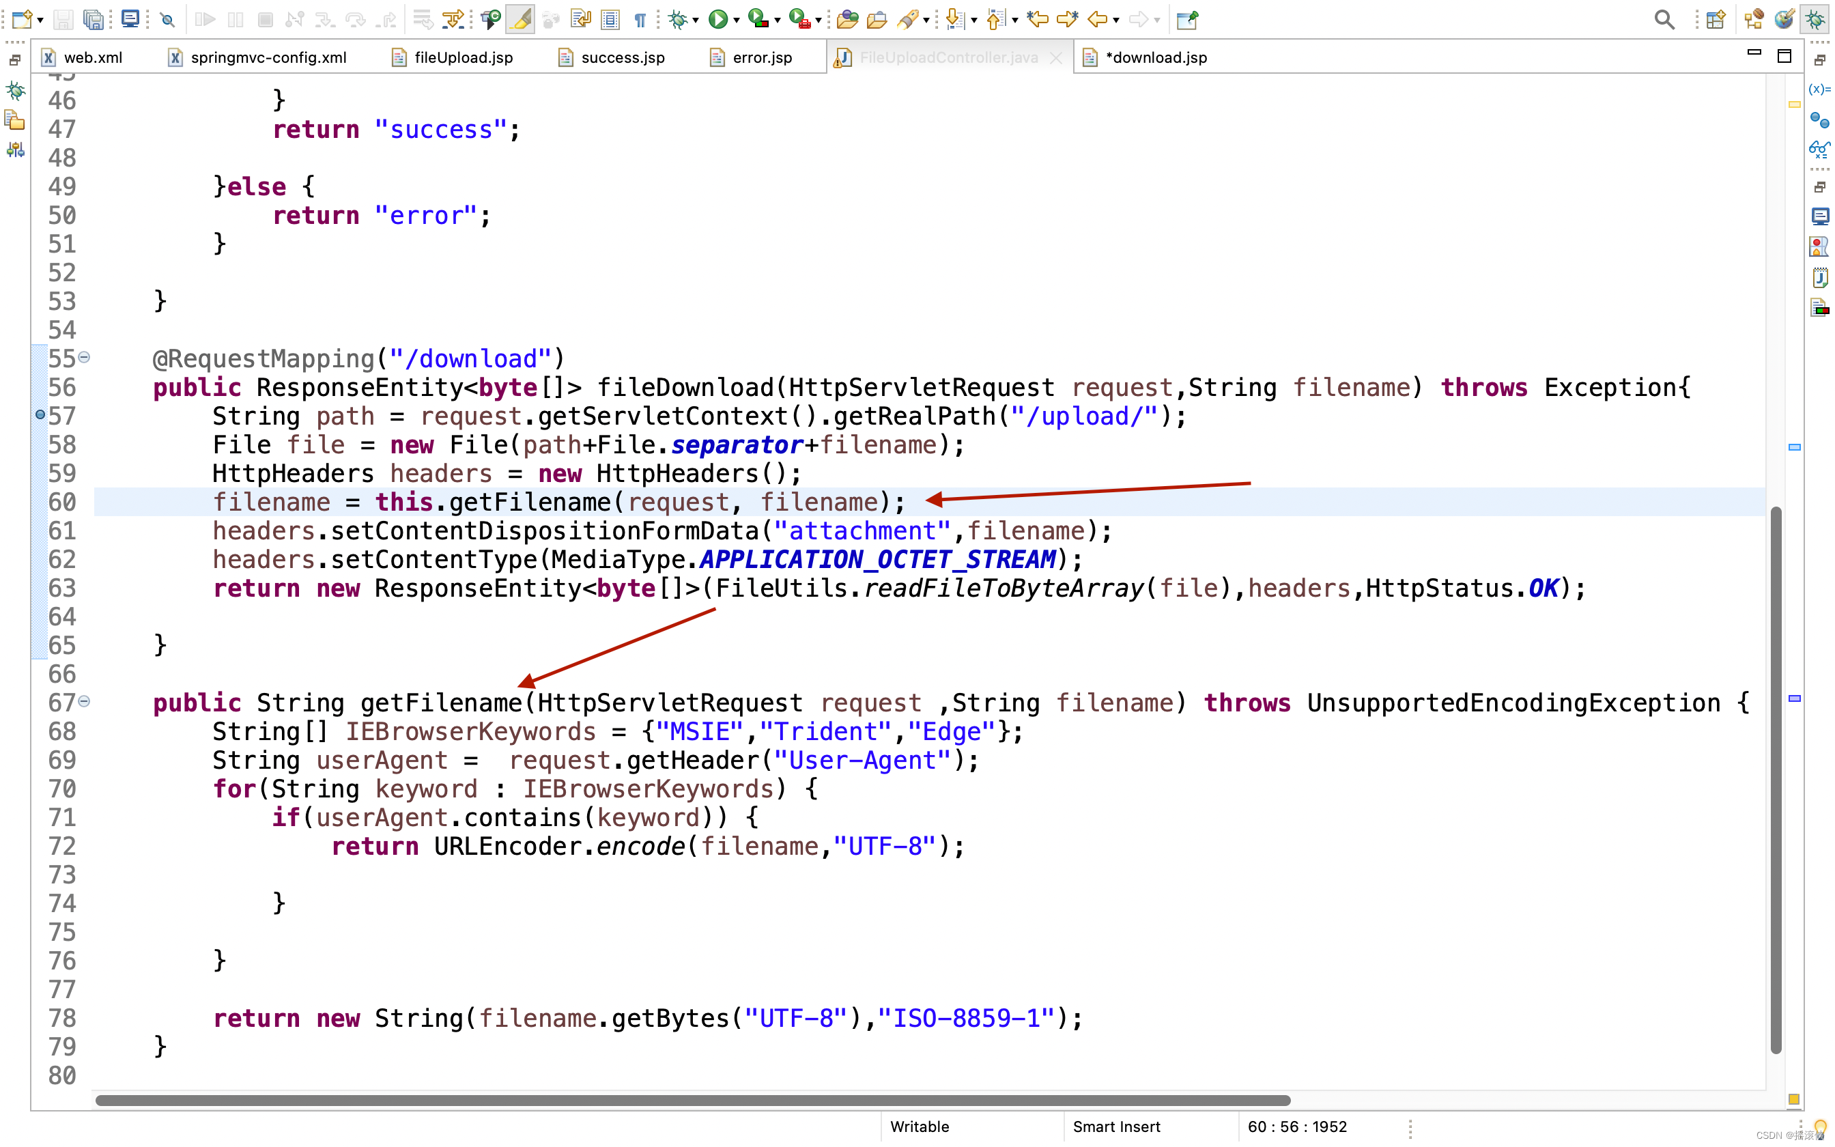This screenshot has height=1147, width=1835.
Task: Click the Back navigation arrow icon
Action: click(x=1096, y=19)
